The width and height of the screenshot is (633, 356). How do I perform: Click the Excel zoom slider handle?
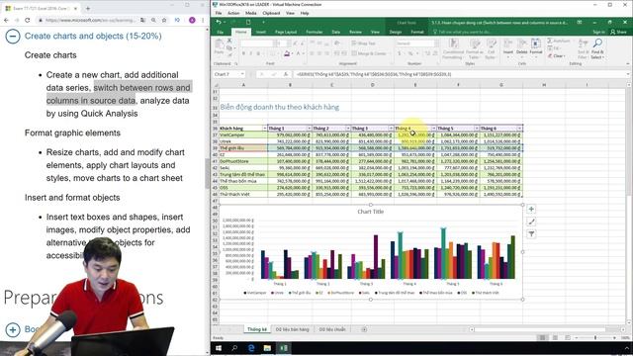tap(595, 337)
